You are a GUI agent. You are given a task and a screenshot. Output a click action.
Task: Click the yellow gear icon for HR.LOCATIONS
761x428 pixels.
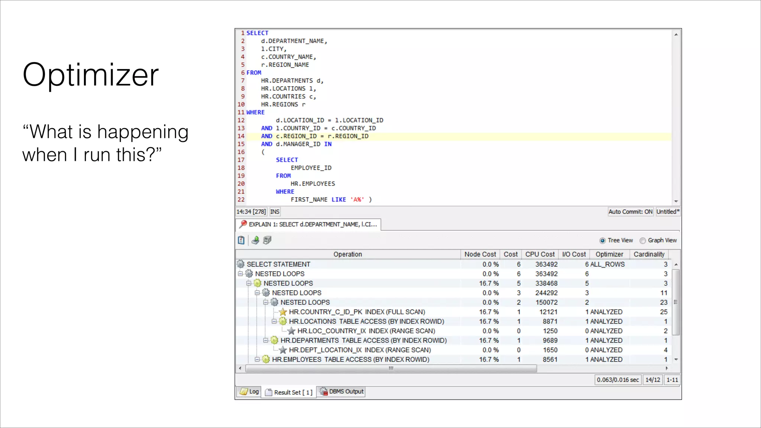coord(283,321)
